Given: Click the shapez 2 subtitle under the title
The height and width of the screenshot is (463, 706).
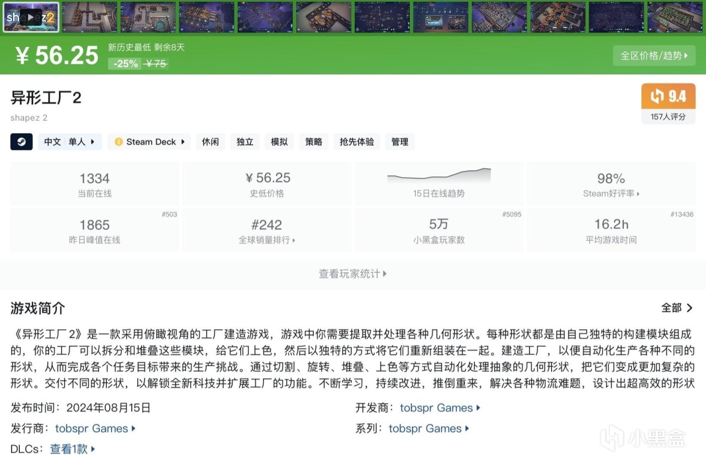Looking at the screenshot, I should (29, 117).
